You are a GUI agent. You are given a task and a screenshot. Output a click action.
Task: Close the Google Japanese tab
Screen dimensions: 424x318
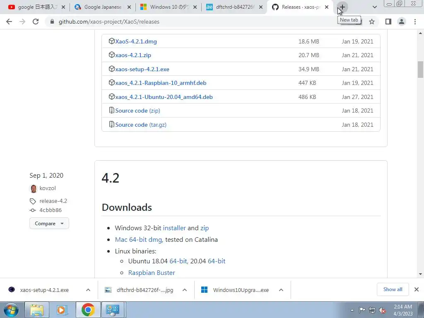[129, 7]
